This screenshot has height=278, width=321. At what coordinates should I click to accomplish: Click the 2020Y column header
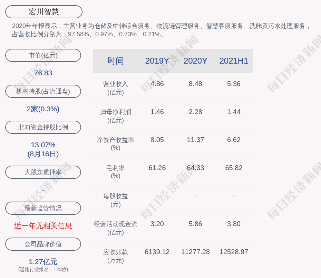[x=195, y=61]
